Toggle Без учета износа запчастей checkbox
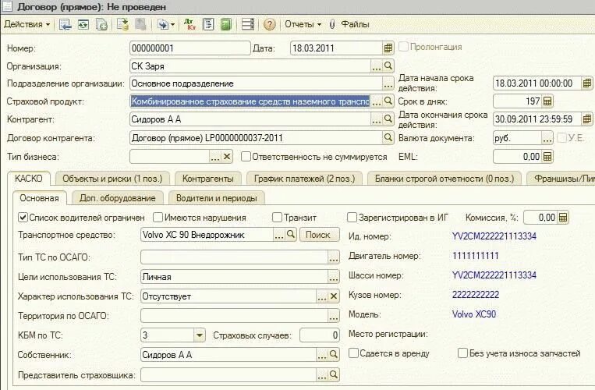 tap(462, 353)
